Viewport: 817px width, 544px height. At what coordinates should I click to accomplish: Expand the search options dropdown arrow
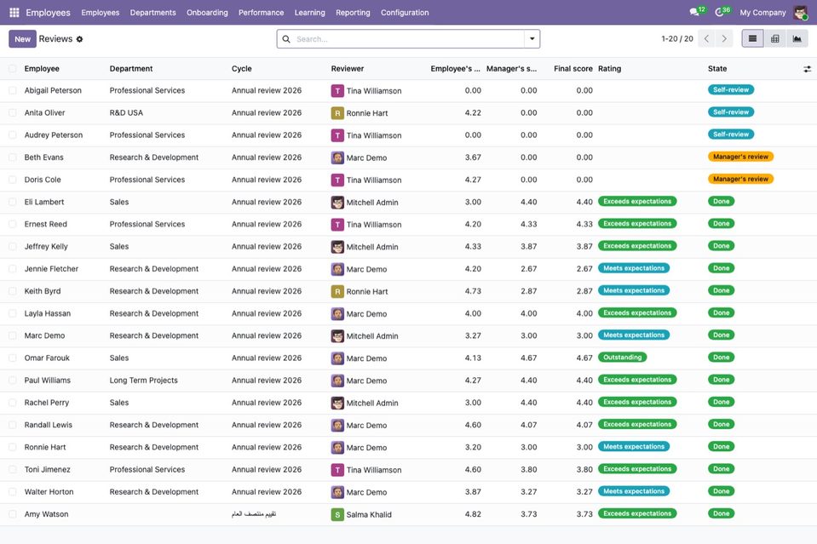pyautogui.click(x=532, y=39)
